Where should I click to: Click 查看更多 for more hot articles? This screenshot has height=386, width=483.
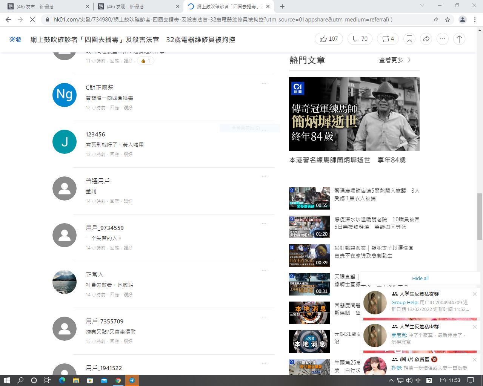tap(395, 60)
